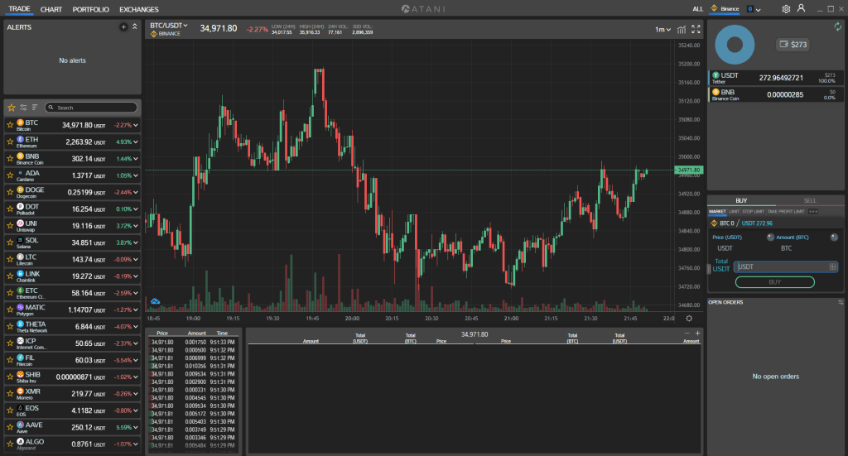Add a new alert with plus icon
The height and width of the screenshot is (456, 848).
(x=123, y=27)
